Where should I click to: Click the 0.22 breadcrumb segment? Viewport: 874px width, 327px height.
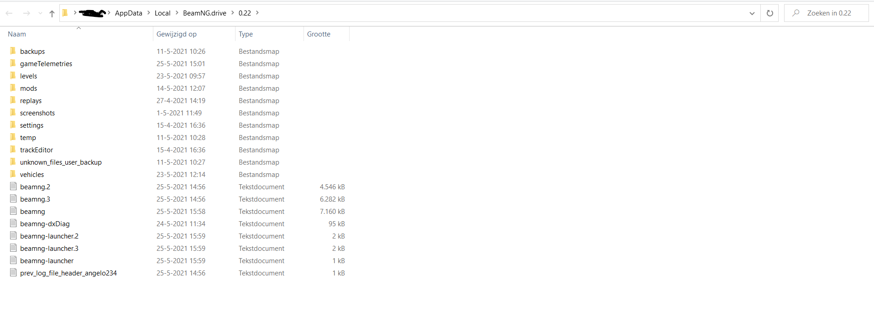click(x=245, y=13)
